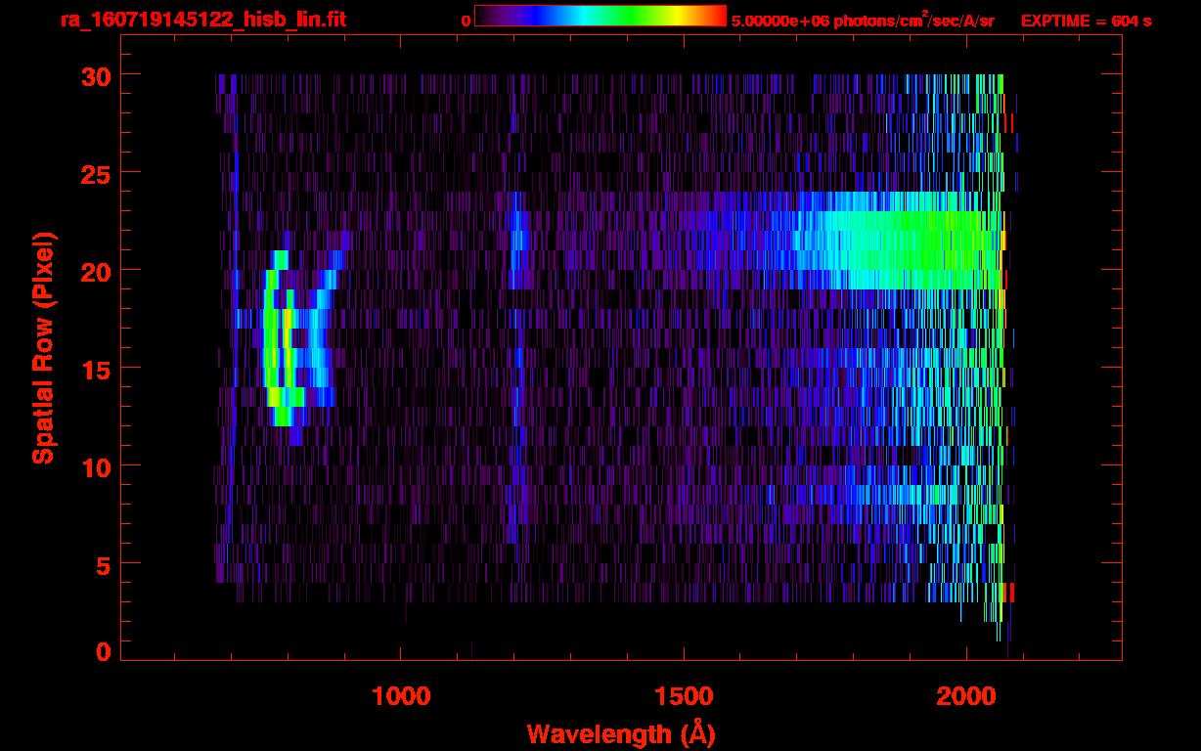Click the EXPTIME = 604 s text
This screenshot has width=1201, height=751.
[x=1086, y=21]
